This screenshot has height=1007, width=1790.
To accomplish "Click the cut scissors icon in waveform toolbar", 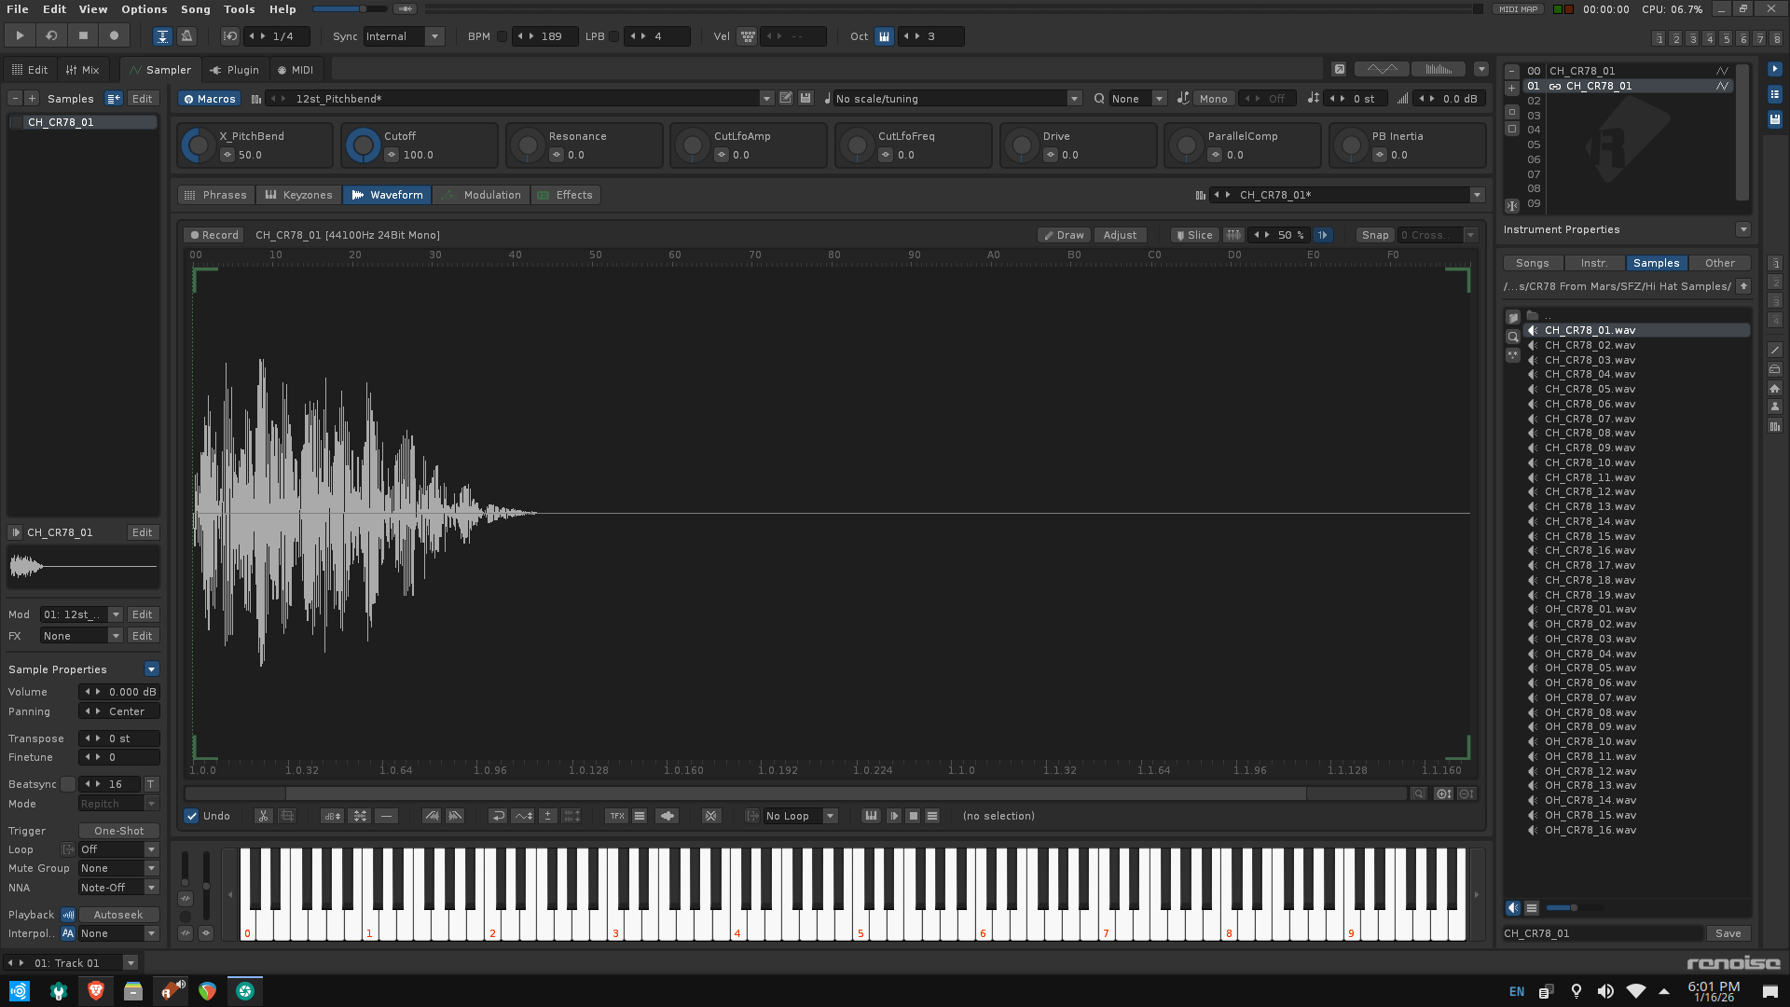I will (x=263, y=816).
